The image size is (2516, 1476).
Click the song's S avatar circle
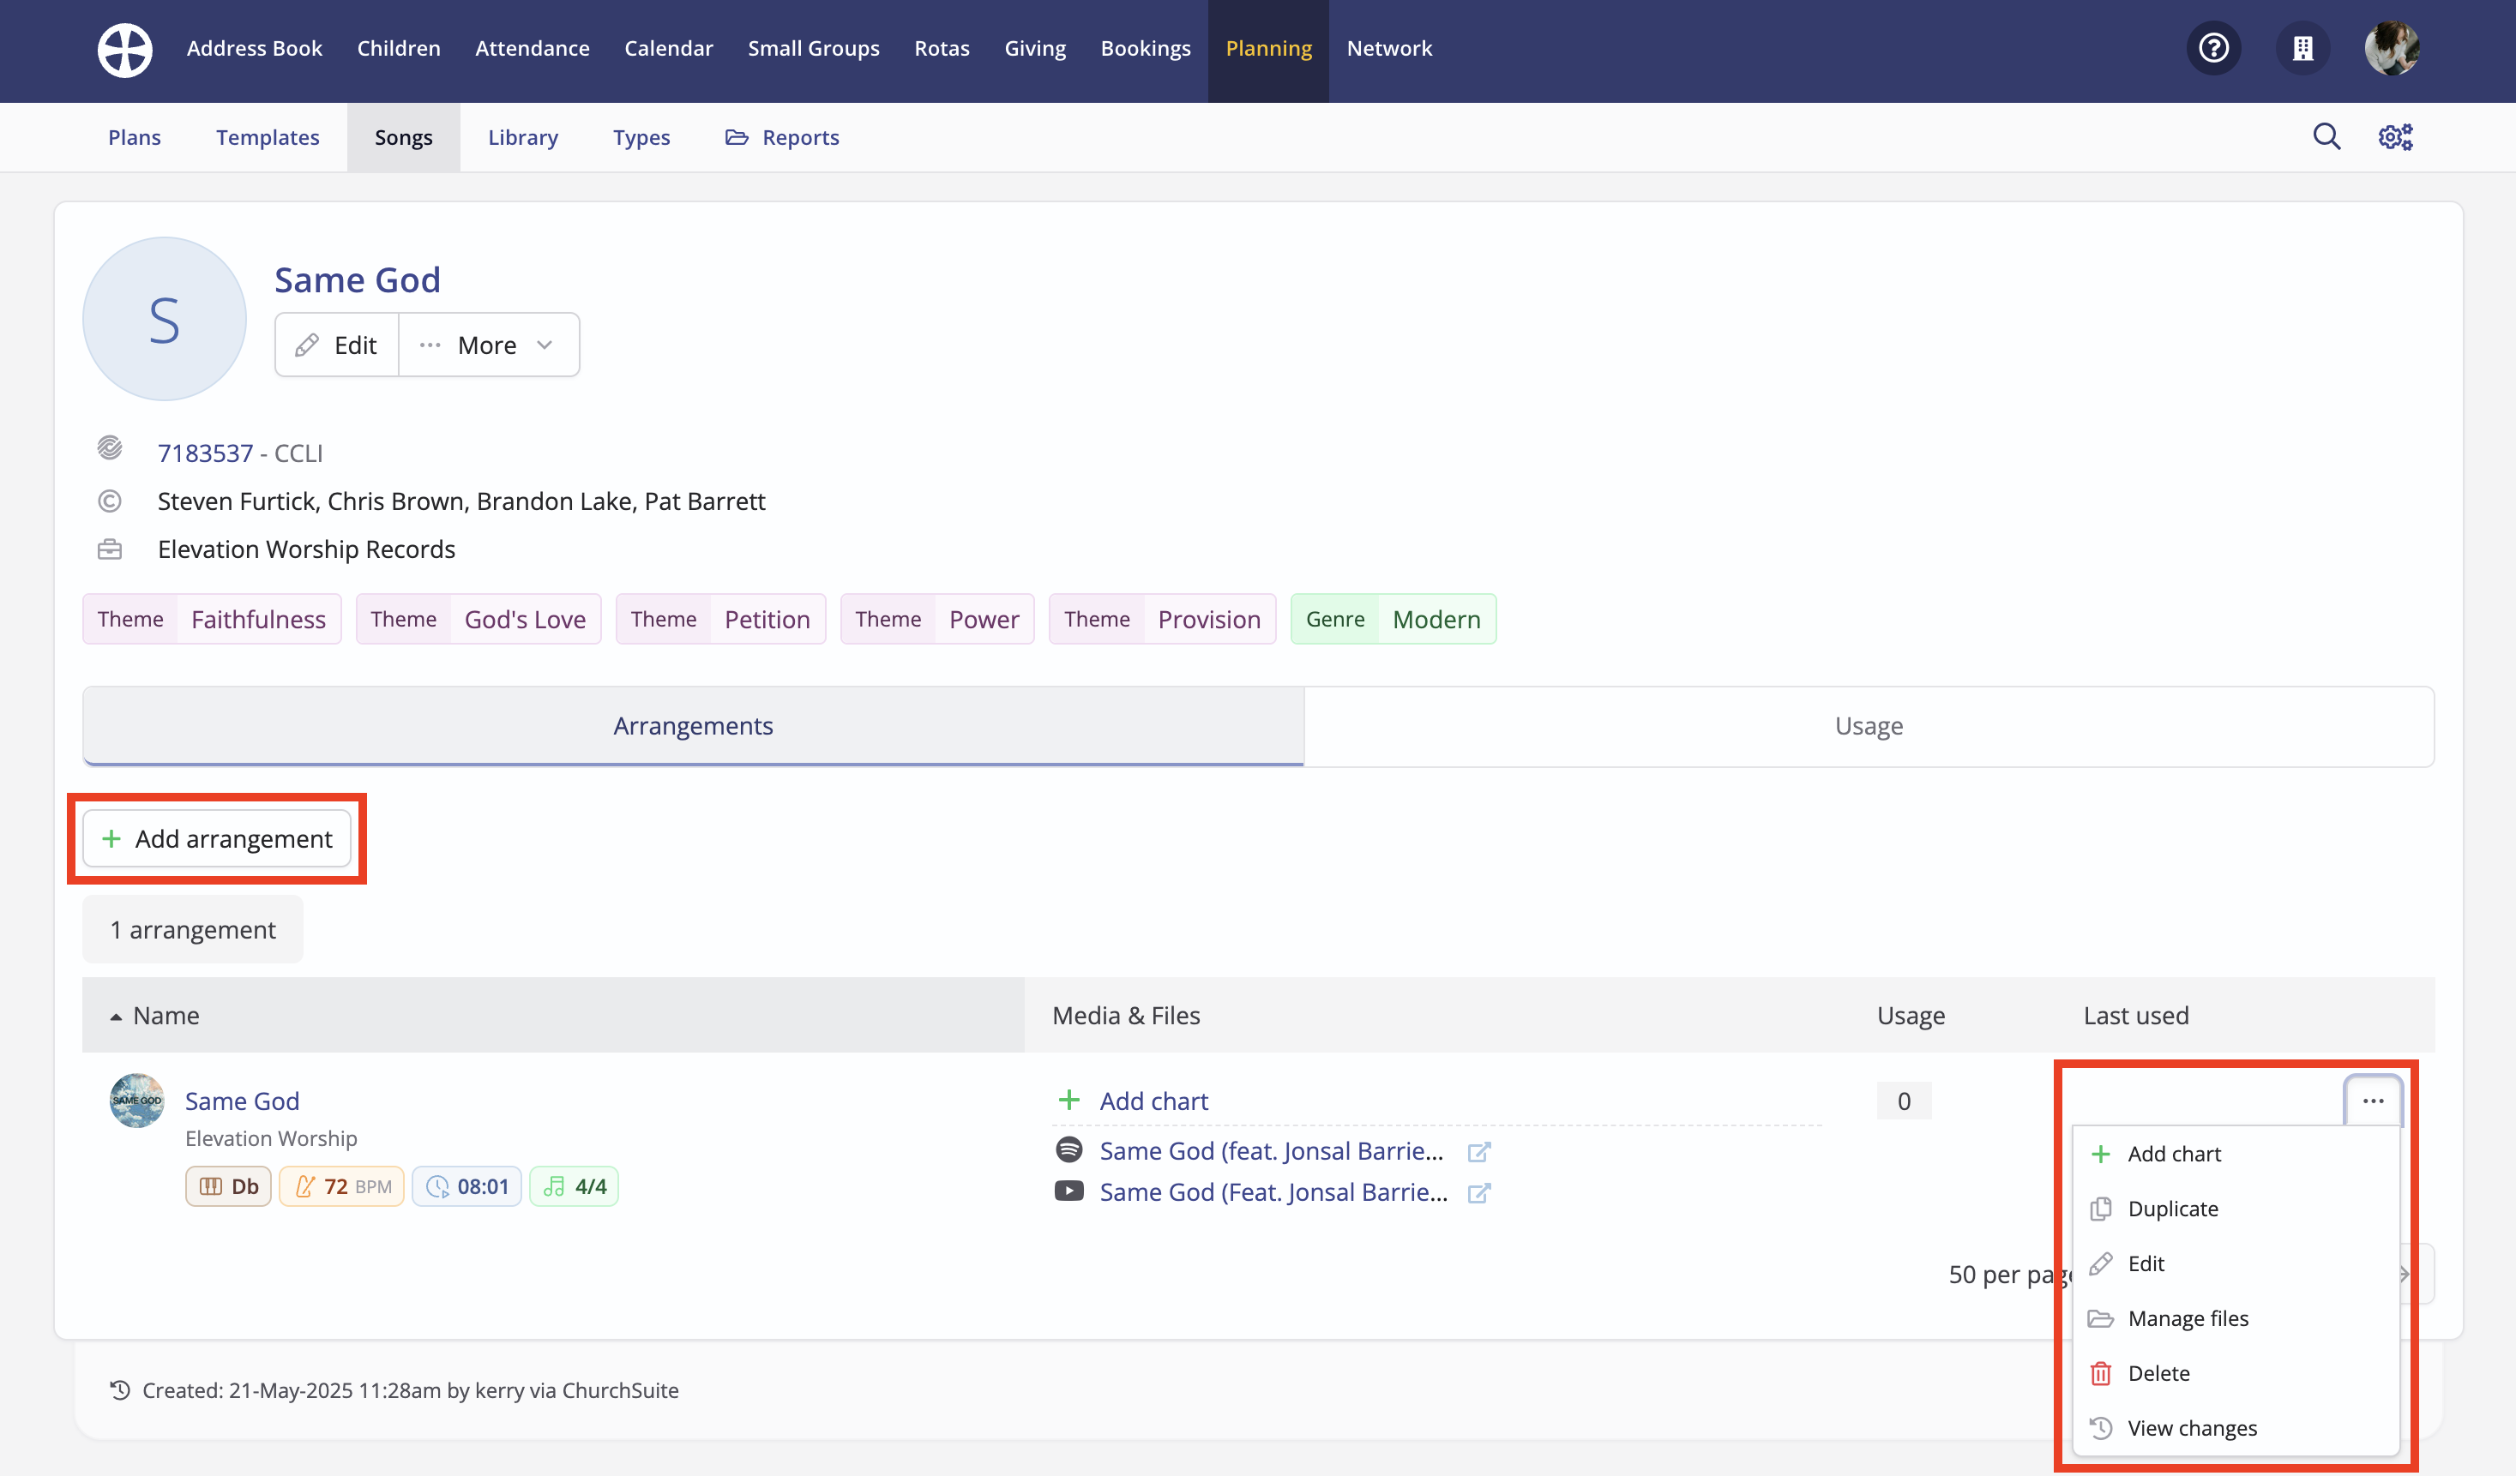[x=164, y=320]
